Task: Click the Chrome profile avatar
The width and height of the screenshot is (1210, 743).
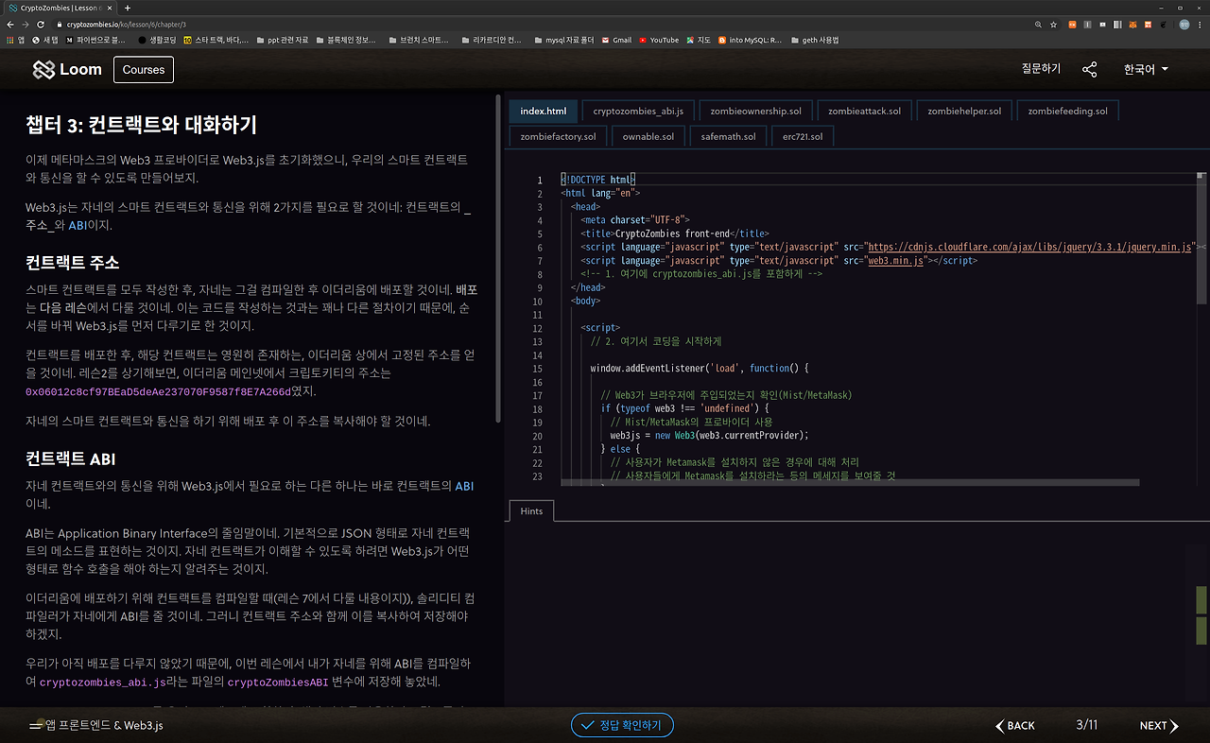Action: [1185, 24]
